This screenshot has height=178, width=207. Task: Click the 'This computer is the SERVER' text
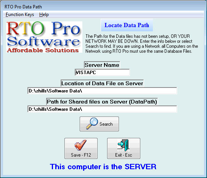coord(103,167)
